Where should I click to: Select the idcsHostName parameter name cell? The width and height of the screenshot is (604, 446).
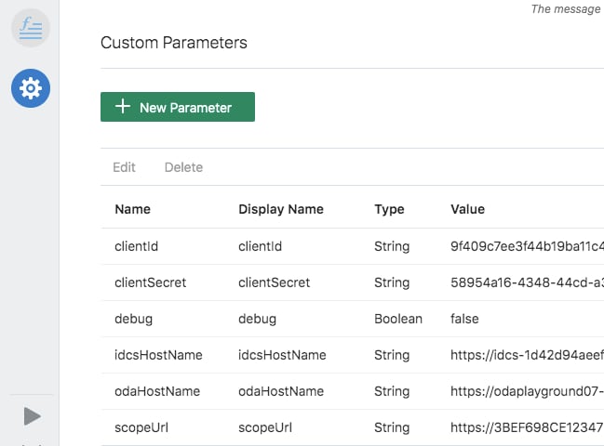(158, 355)
